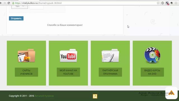The image size is (179, 101).
Task: Click the dark mask extension icon
Action: click(171, 3)
